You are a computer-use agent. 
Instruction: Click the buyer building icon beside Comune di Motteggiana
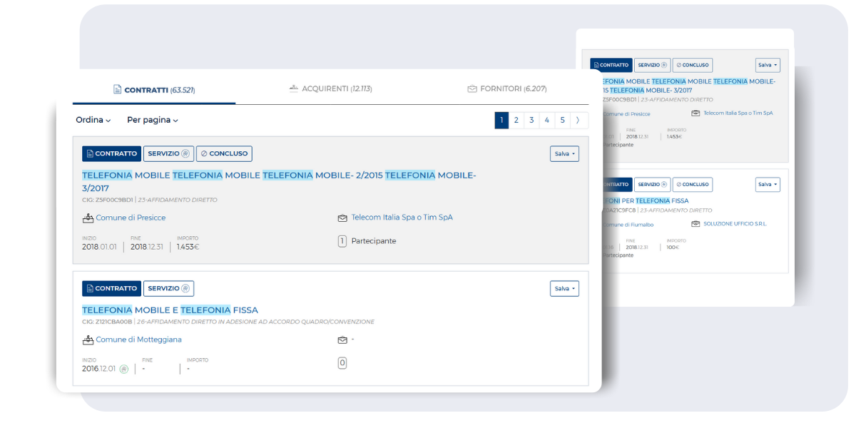pos(88,340)
